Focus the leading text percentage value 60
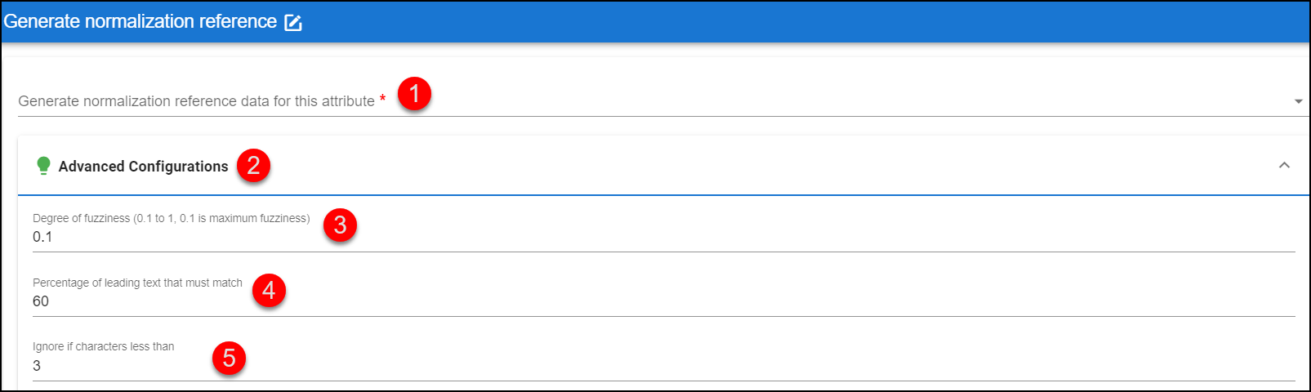The height and width of the screenshot is (392, 1311). click(663, 301)
